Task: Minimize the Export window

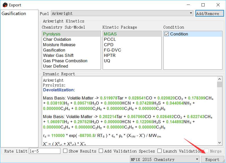Action: click(188, 5)
